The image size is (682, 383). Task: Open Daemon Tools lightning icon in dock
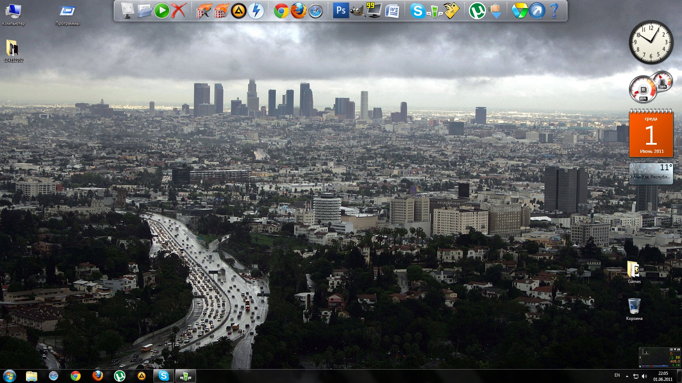pos(256,11)
